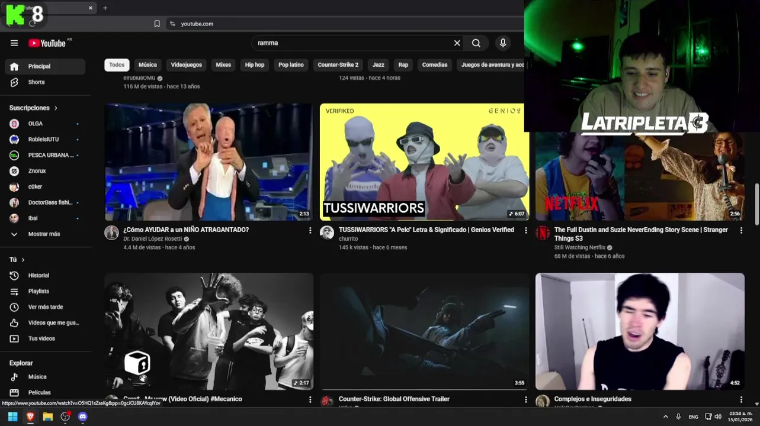Open the Suscripciones section header
The width and height of the screenshot is (760, 426).
click(x=33, y=108)
